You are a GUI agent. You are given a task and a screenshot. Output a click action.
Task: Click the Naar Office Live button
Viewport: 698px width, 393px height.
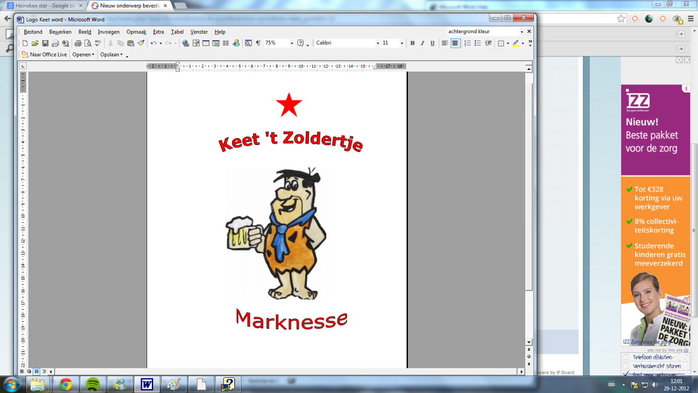(x=45, y=55)
